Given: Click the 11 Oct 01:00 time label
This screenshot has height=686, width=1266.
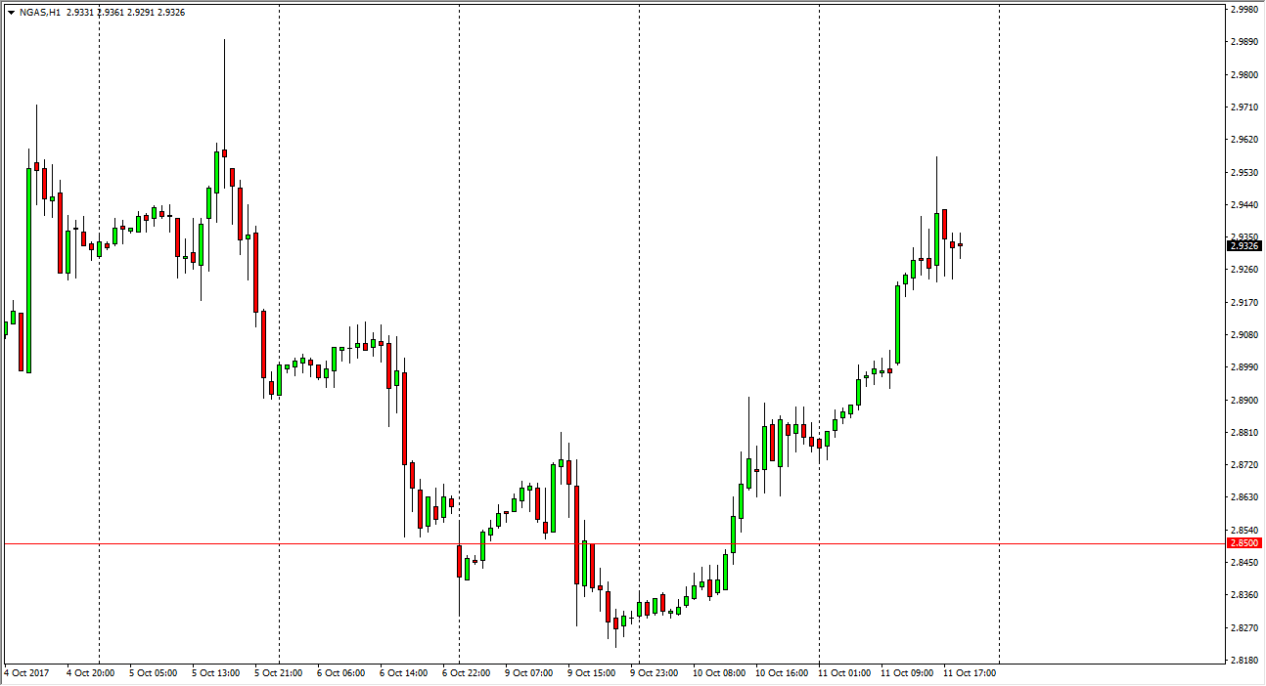Looking at the screenshot, I should [842, 673].
